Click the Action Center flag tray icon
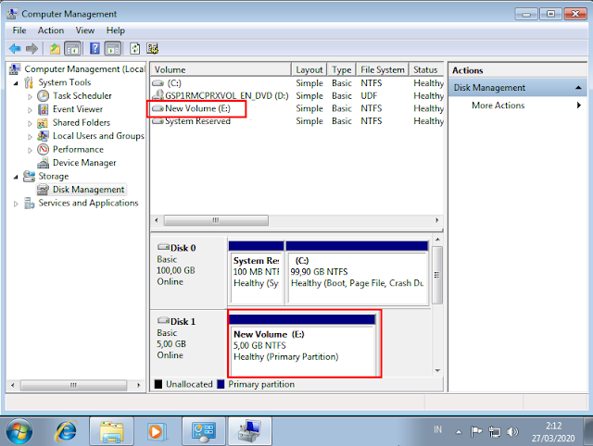 [475, 431]
